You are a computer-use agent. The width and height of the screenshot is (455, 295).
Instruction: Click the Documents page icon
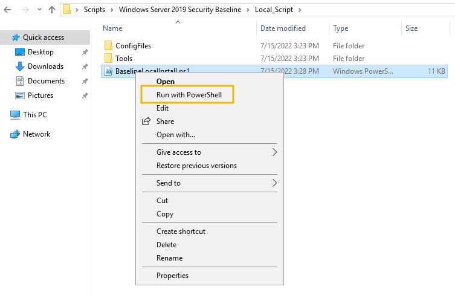click(20, 81)
